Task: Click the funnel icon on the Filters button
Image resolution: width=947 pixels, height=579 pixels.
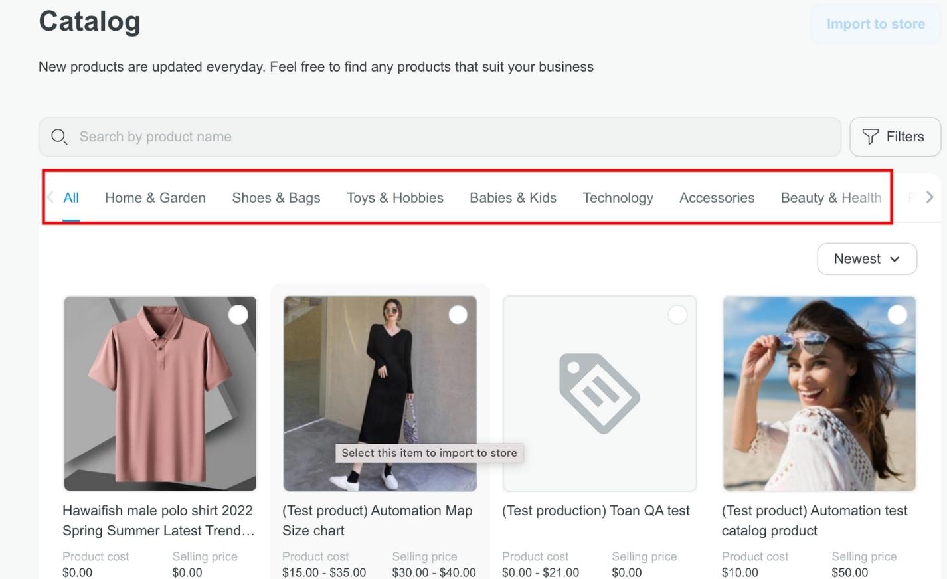Action: [x=871, y=137]
